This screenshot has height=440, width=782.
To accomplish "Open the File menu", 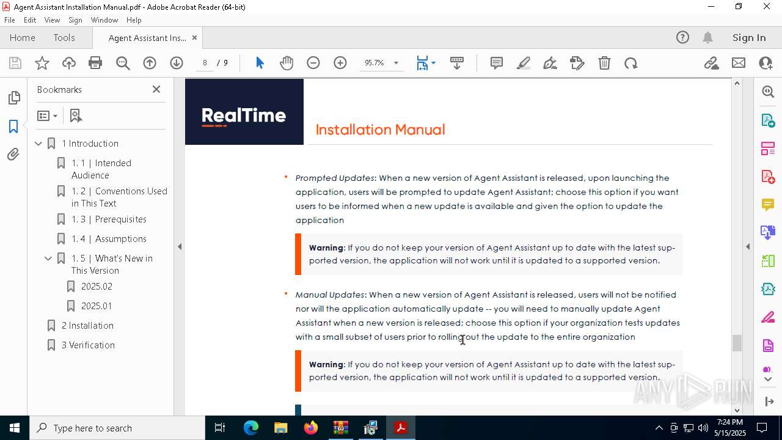I will click(x=10, y=20).
